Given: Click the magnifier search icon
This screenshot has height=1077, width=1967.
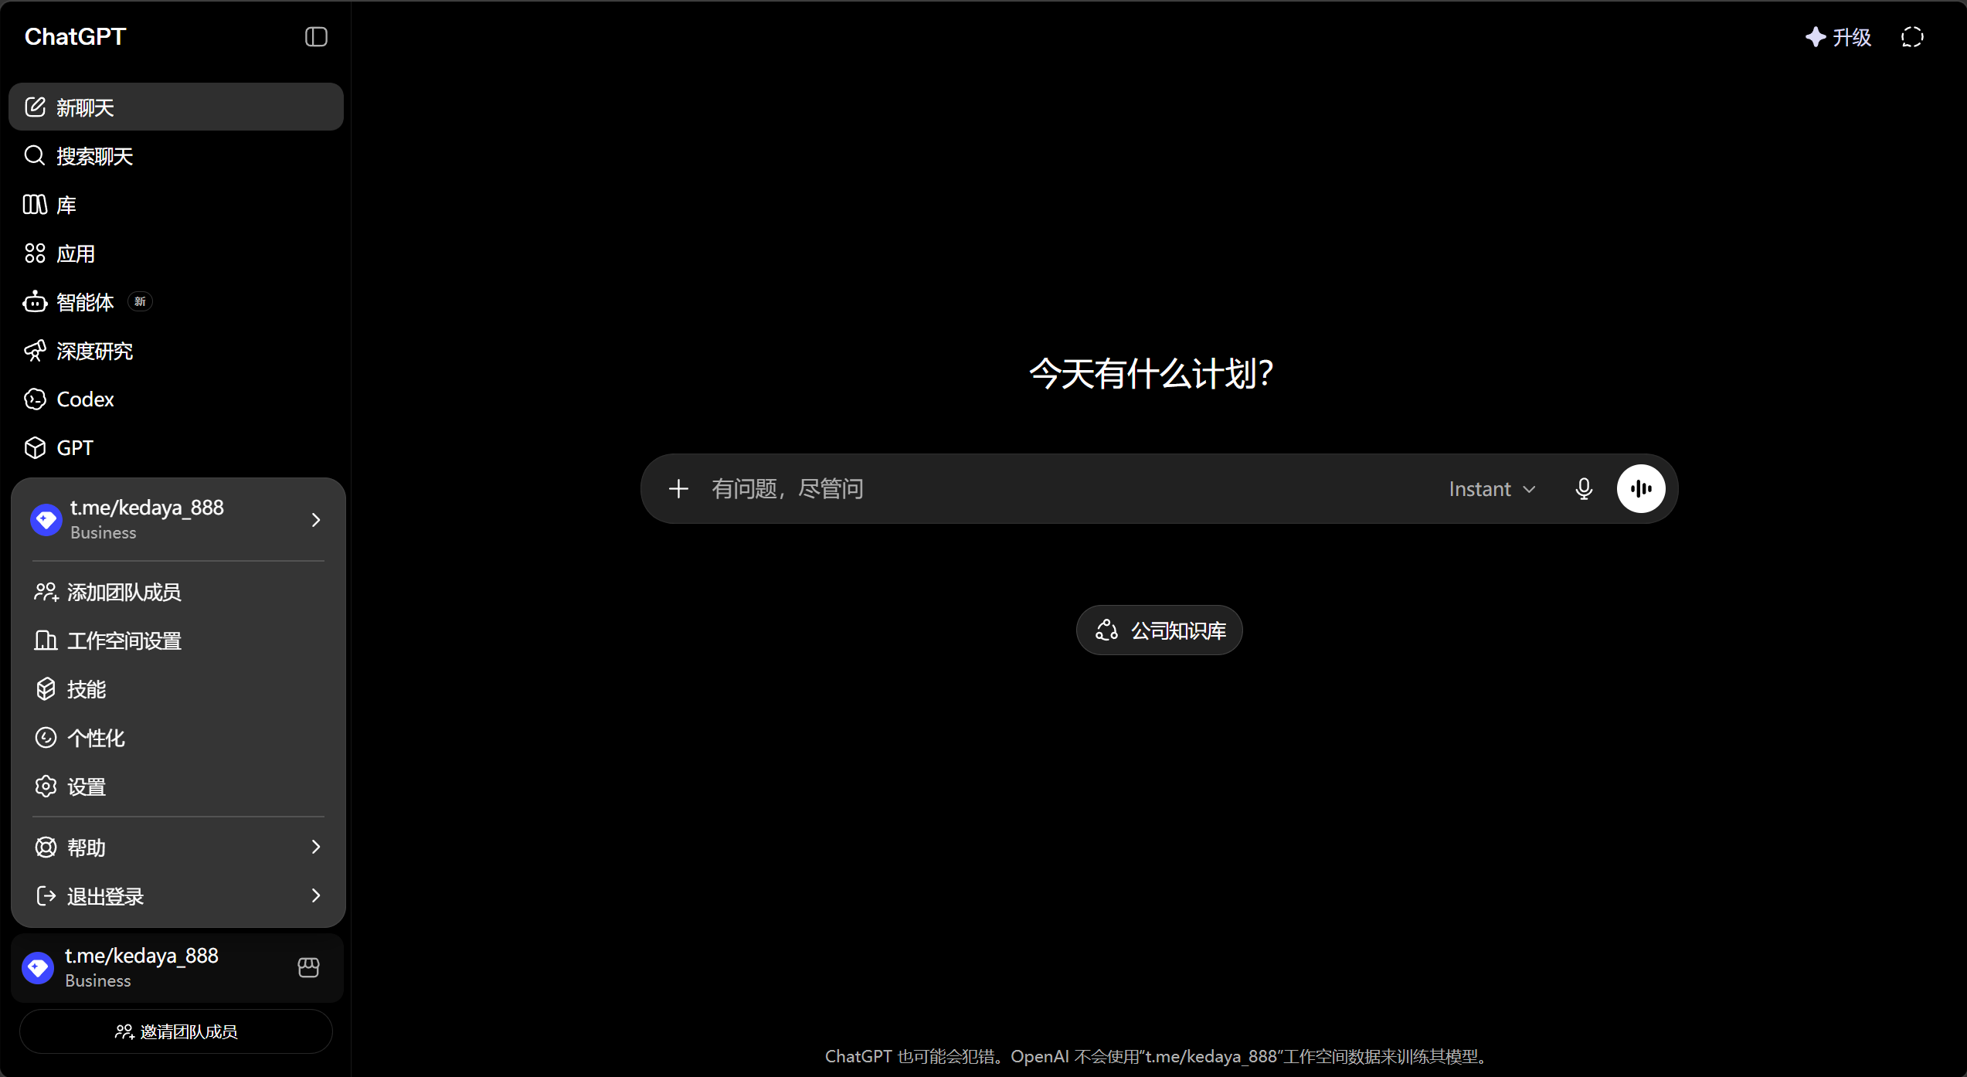Looking at the screenshot, I should click(x=35, y=156).
